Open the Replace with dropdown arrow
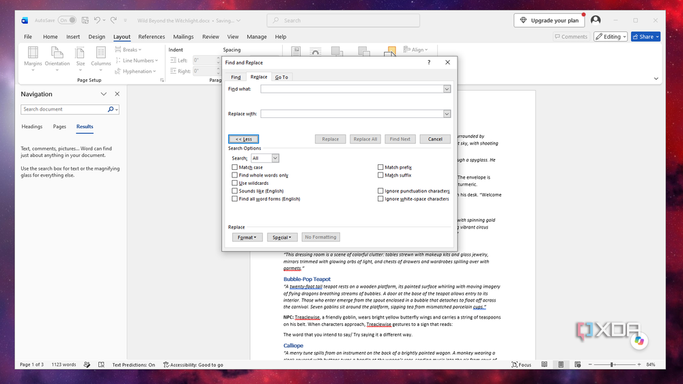Screen dimensions: 683x384 click(x=447, y=113)
